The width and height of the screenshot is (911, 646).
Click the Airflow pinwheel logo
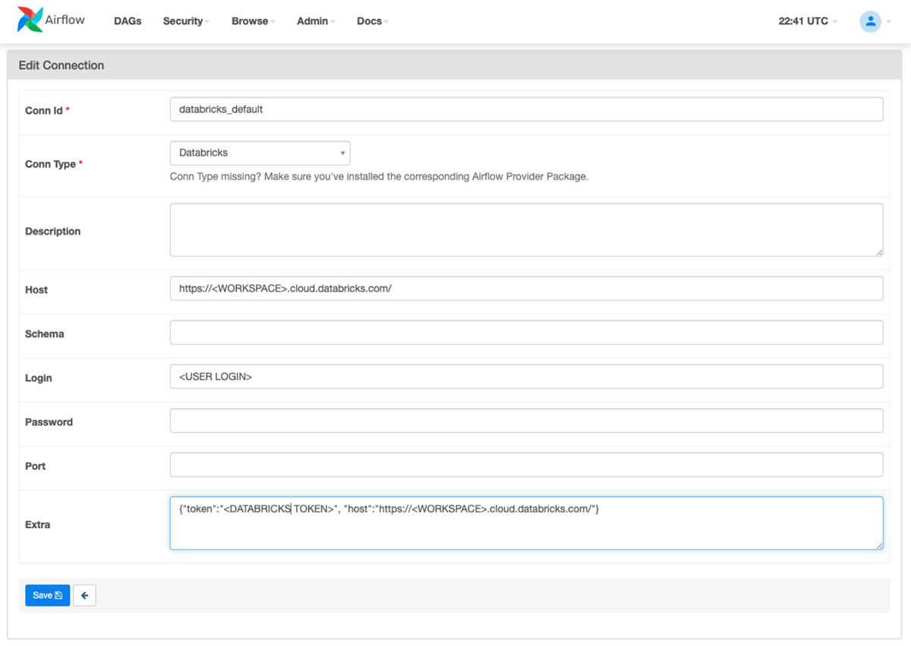[x=29, y=19]
